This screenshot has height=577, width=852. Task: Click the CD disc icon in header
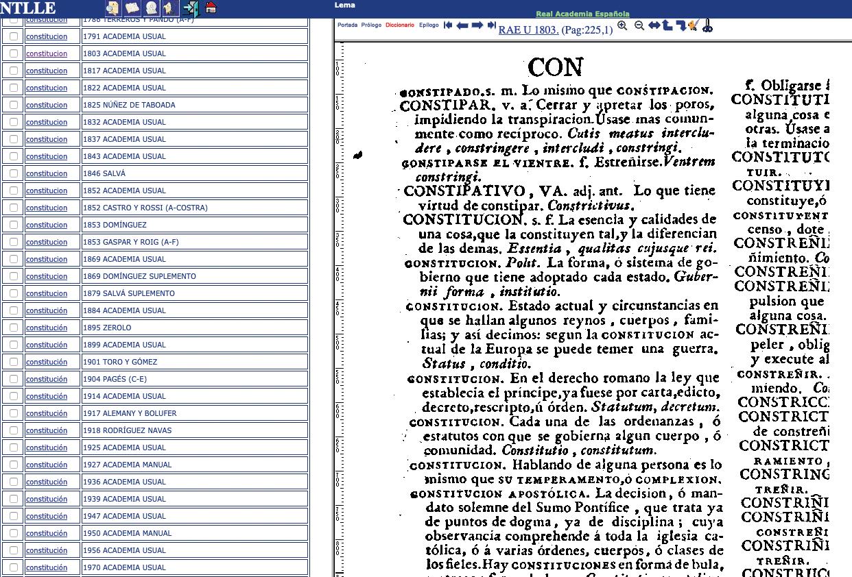[152, 8]
